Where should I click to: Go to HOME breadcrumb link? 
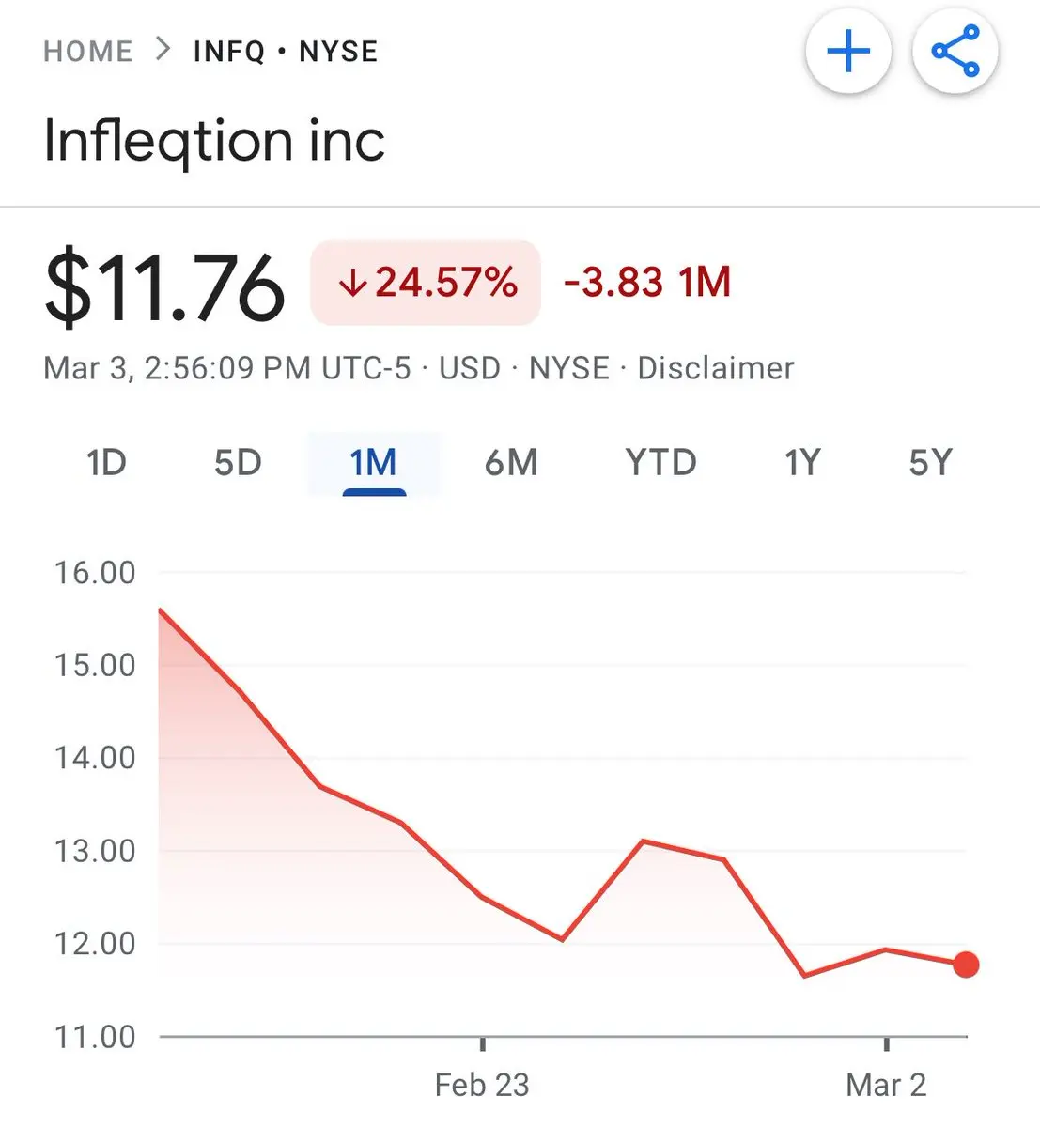(x=88, y=51)
